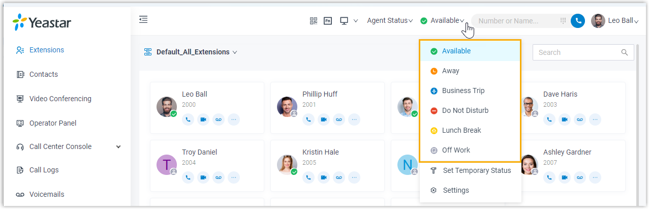The height and width of the screenshot is (209, 649).
Task: Leave voicemail for Phillip Huff
Action: point(339,120)
